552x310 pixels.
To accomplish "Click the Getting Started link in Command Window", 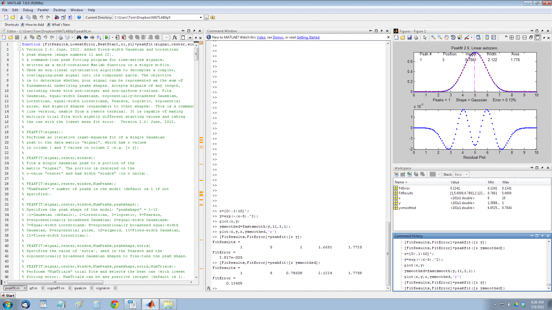I will pos(308,37).
